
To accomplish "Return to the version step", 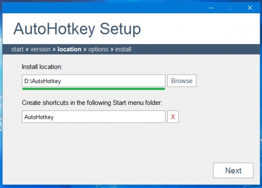I will coord(40,50).
